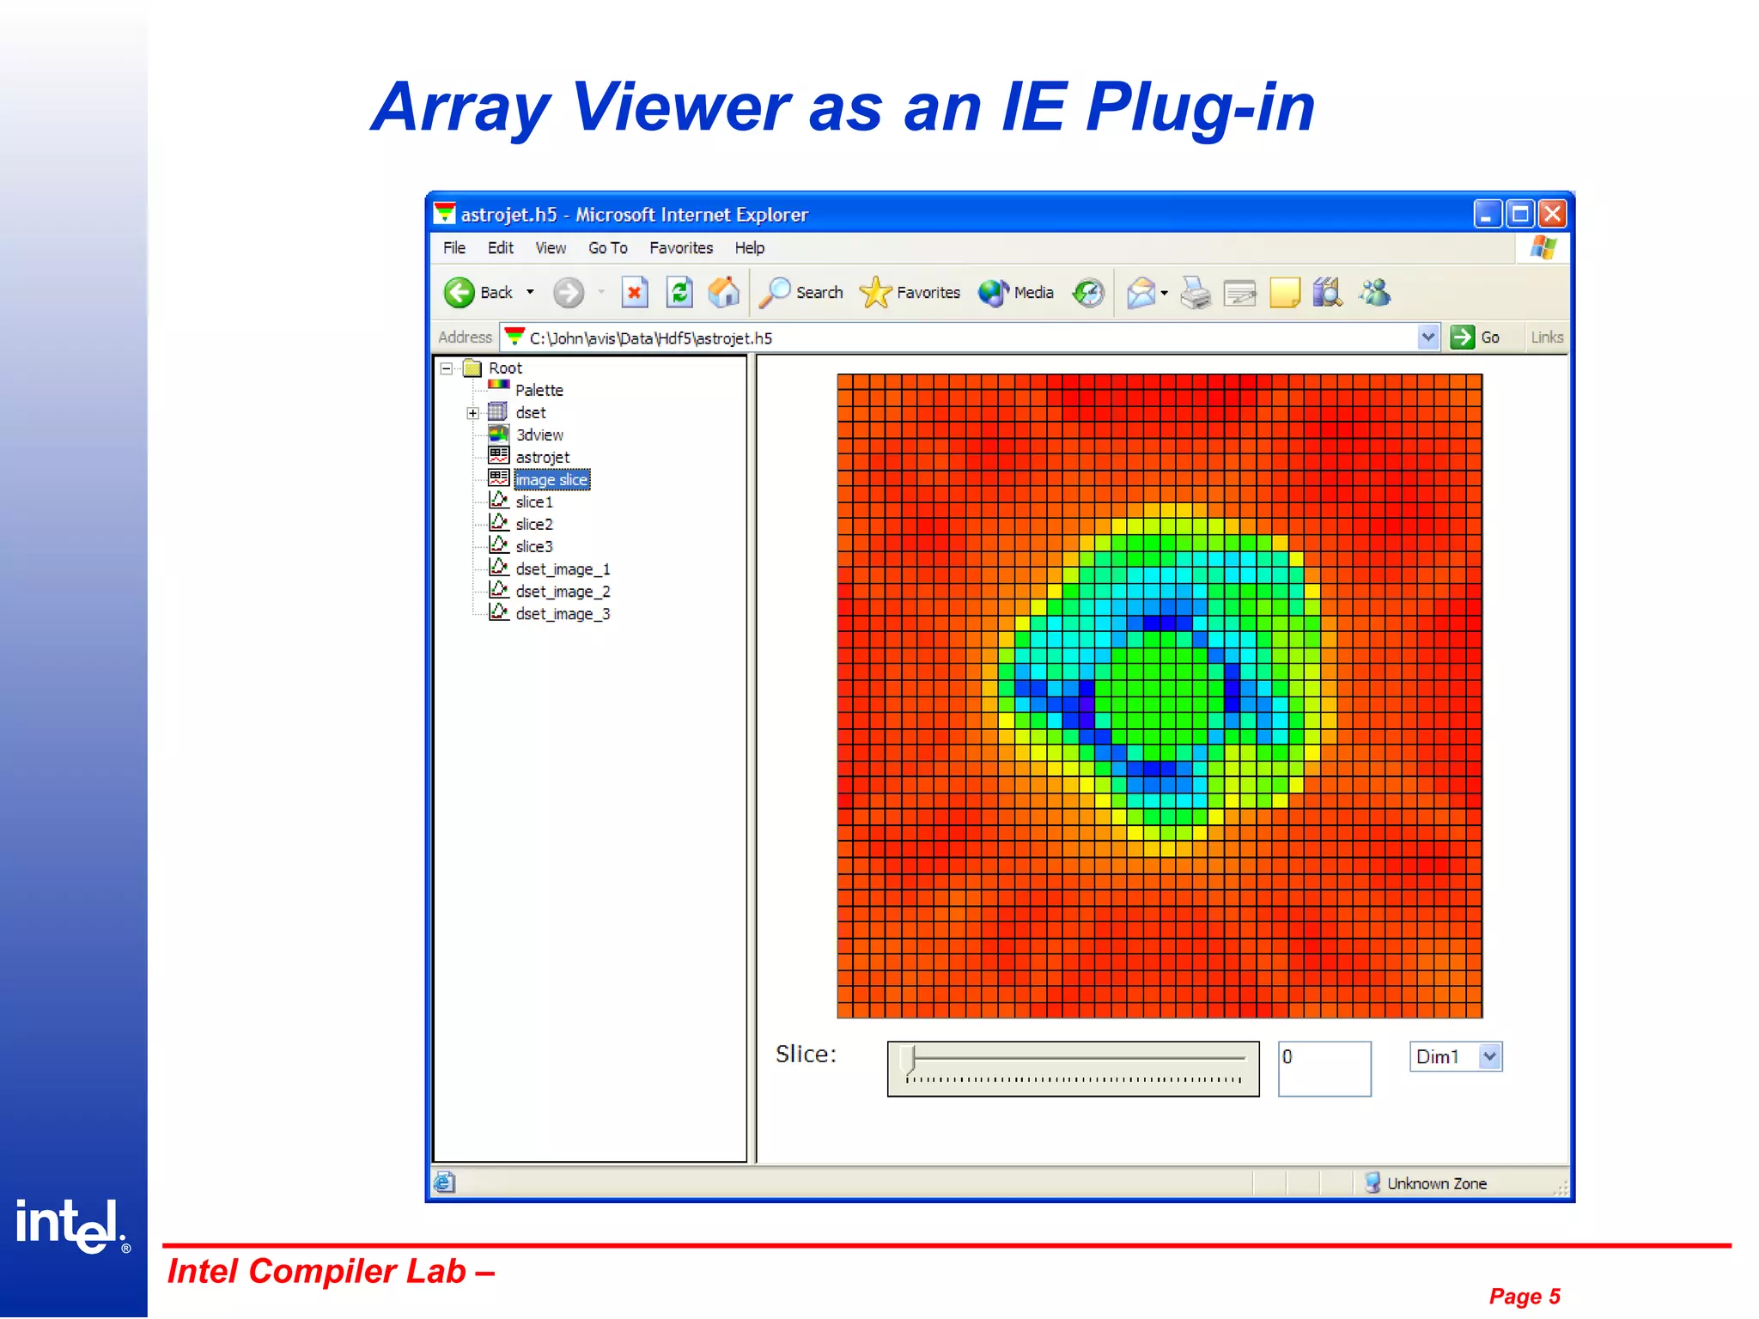
Task: Click the Messenger people icon
Action: click(1375, 293)
